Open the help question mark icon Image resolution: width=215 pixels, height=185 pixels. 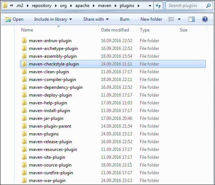205,19
